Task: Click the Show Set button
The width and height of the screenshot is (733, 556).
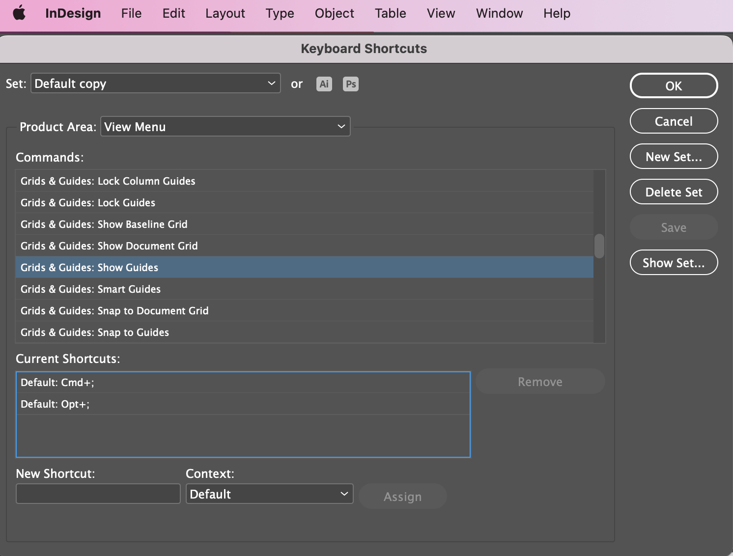Action: (x=674, y=262)
